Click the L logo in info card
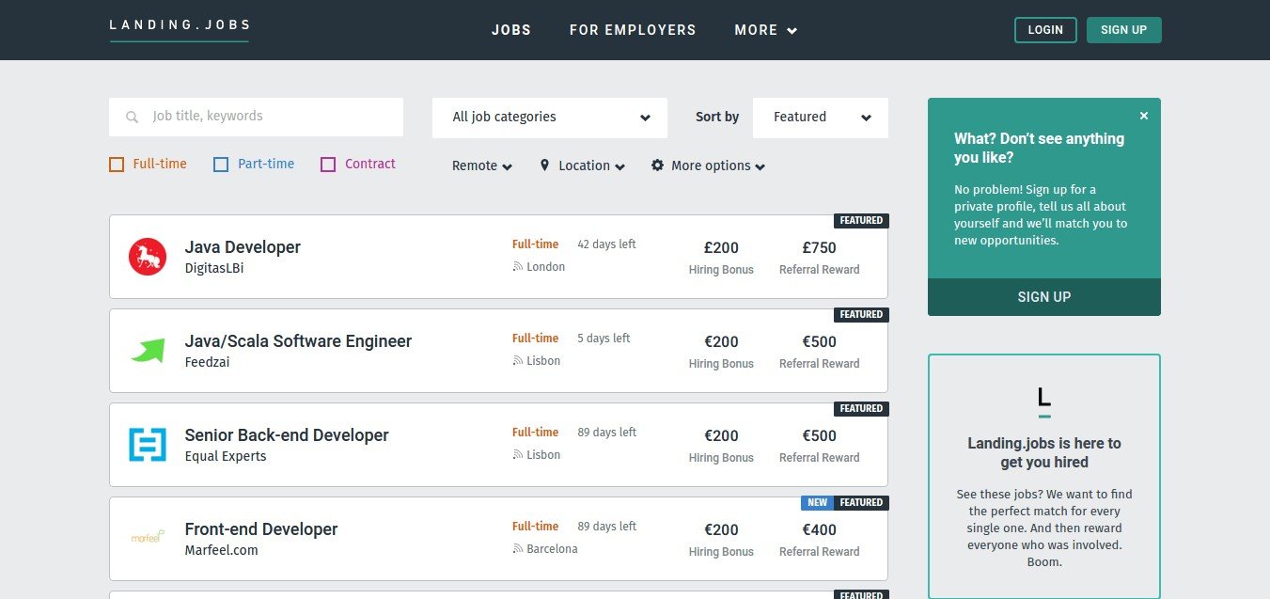This screenshot has width=1270, height=599. pyautogui.click(x=1044, y=402)
